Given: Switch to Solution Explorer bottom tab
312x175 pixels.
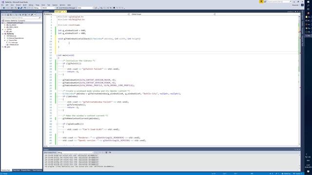Looking at the screenshot, I should [x=6, y=170].
